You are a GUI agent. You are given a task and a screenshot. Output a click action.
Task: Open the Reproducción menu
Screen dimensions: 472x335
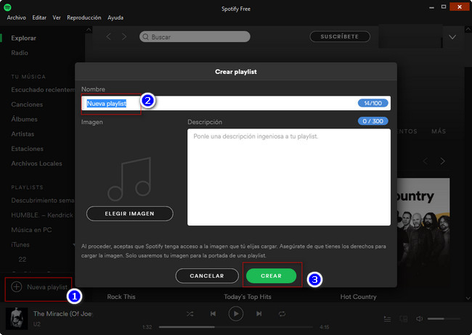[84, 17]
